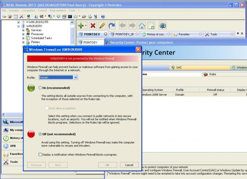Image resolution: width=247 pixels, height=179 pixels.
Task: Click the blue gear settings button
Action: click(x=162, y=26)
